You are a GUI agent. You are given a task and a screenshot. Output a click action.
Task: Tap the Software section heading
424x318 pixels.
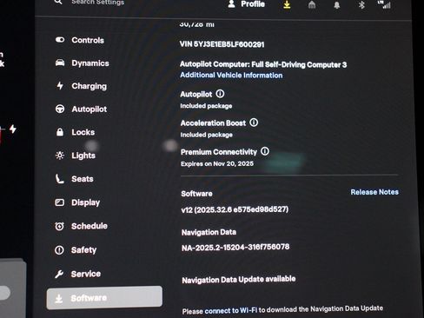(196, 194)
